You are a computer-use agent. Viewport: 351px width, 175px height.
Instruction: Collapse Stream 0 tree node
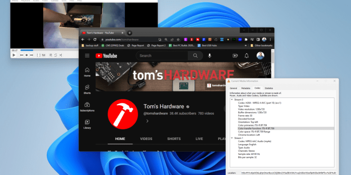pyautogui.click(x=232, y=99)
